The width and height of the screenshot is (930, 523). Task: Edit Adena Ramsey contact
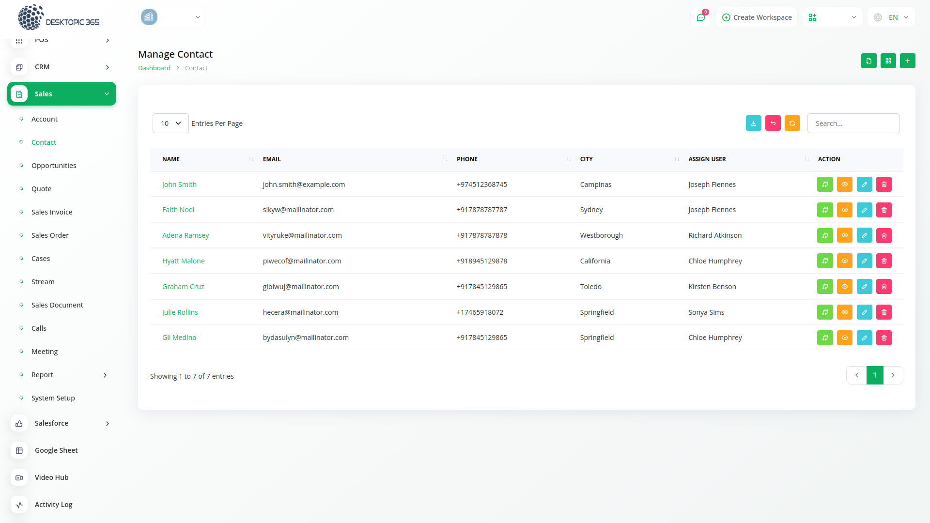coord(865,236)
